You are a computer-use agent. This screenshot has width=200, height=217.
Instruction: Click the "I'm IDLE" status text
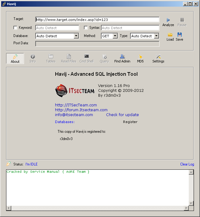tap(32, 164)
